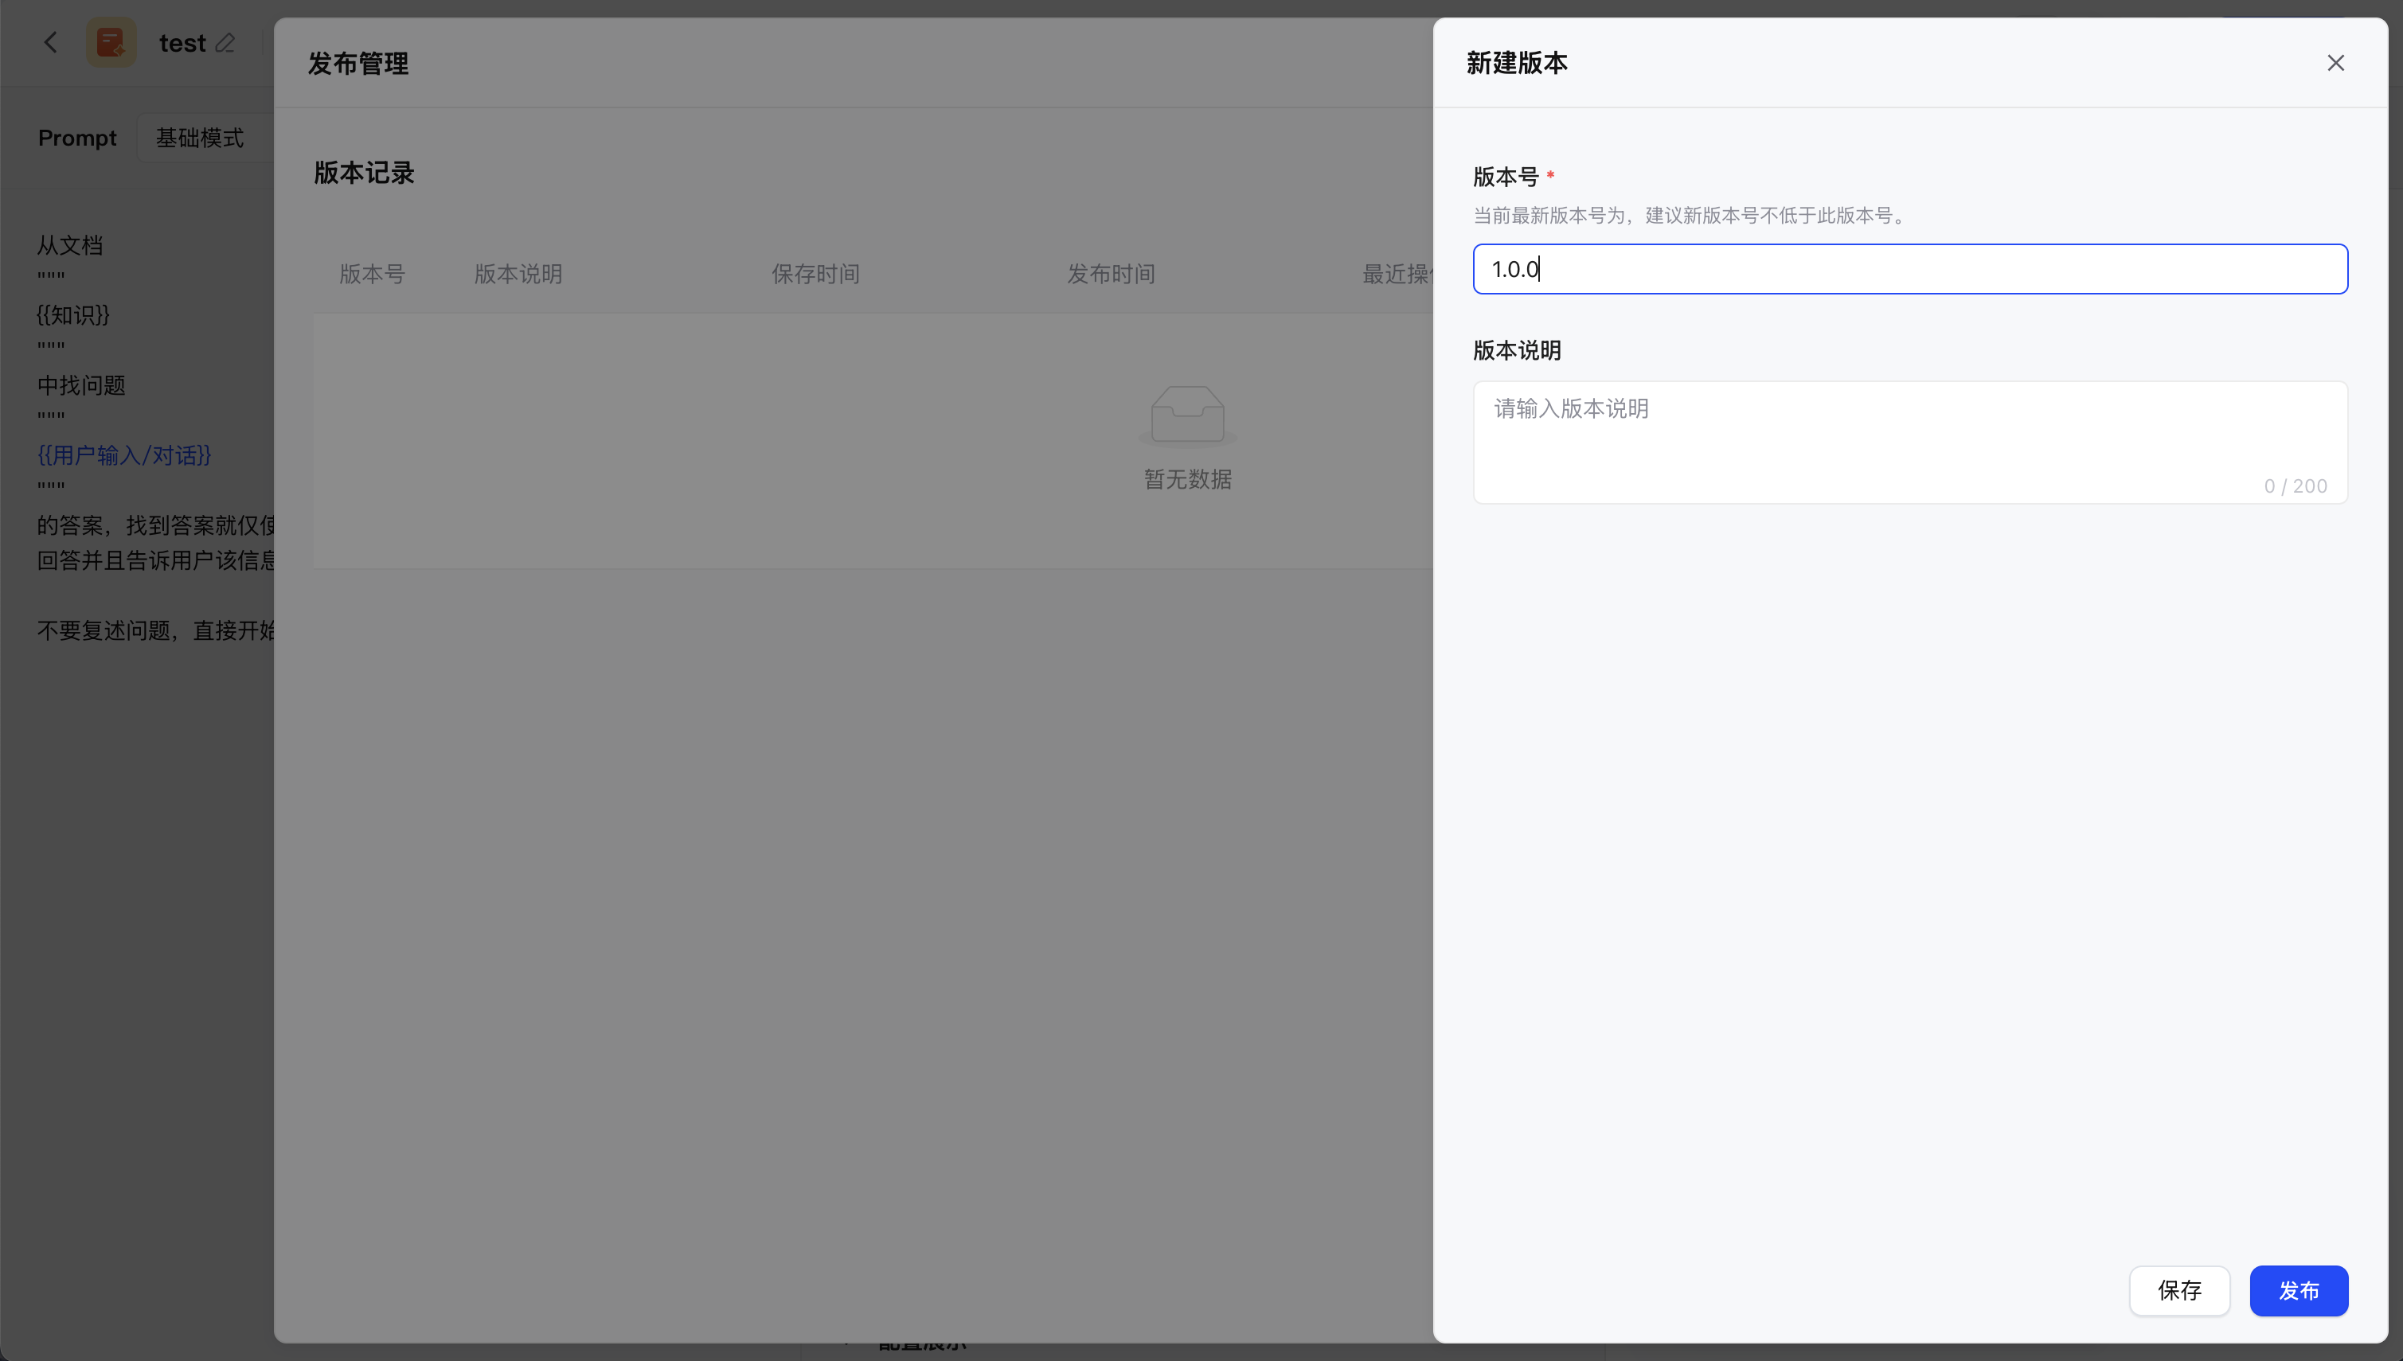Screen dimensions: 2403x1361
Task: Click the 版本说明 column header
Action: click(x=518, y=274)
